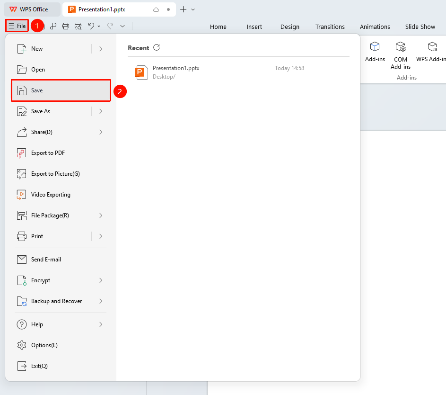This screenshot has height=395, width=446.
Task: Open Backup and Recover
Action: [x=61, y=301]
